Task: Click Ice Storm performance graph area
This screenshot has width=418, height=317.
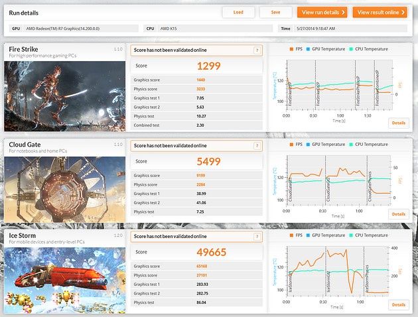Action: click(338, 271)
